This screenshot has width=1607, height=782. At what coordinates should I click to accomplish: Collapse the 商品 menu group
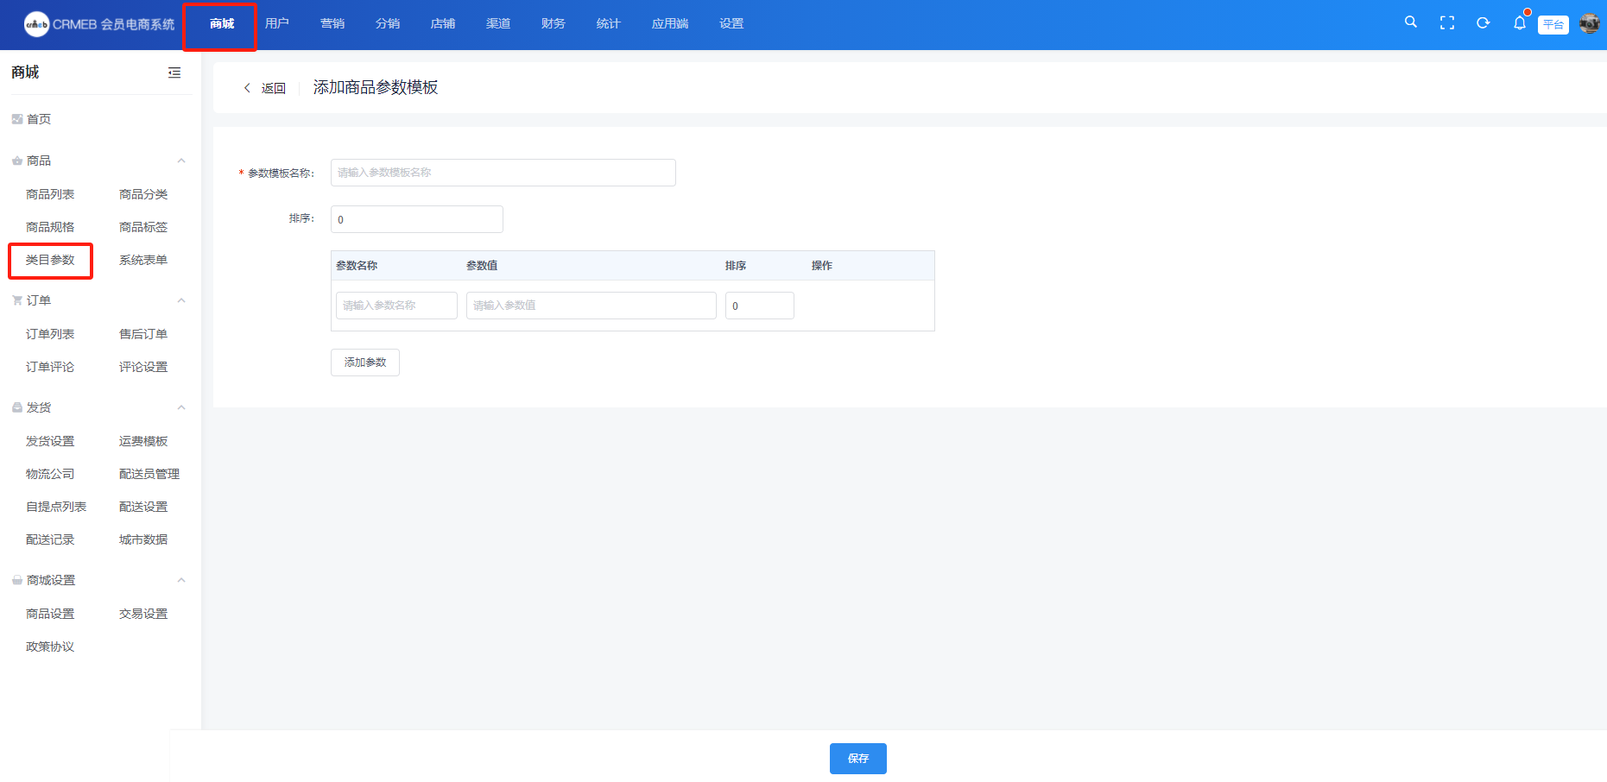point(181,161)
